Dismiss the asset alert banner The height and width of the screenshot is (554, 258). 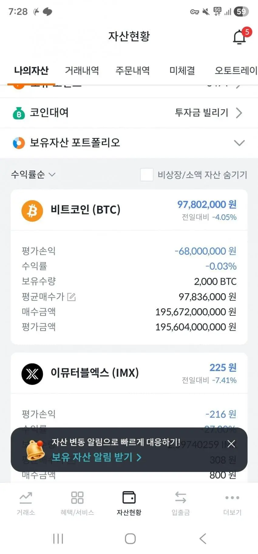(x=231, y=444)
